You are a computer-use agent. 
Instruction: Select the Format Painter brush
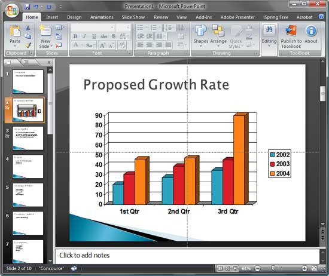click(28, 45)
